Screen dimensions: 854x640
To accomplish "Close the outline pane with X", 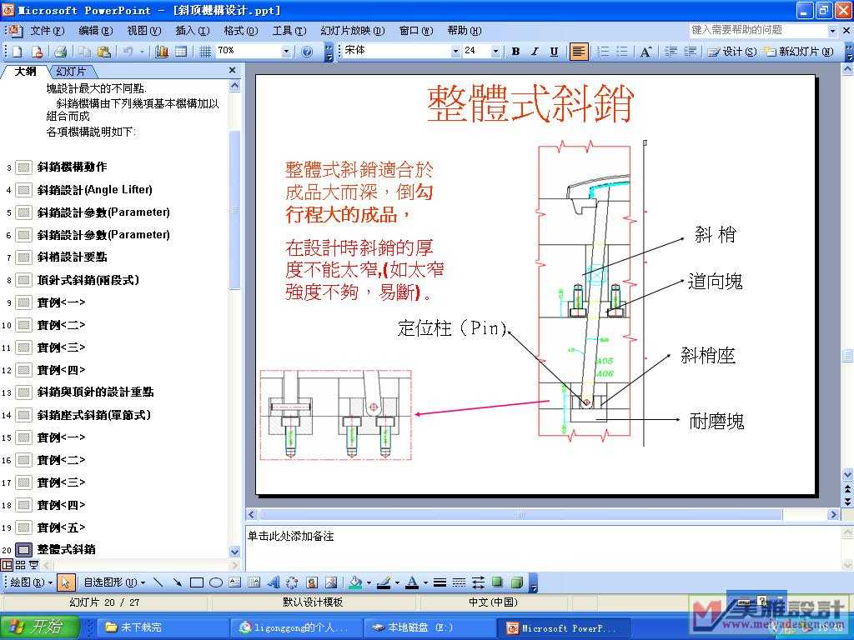I will [x=233, y=70].
